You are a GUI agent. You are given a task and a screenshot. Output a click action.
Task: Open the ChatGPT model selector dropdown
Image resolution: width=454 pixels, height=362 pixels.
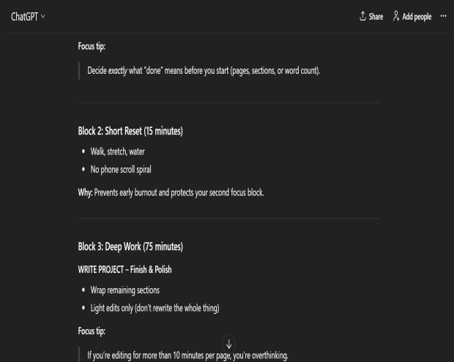[28, 17]
